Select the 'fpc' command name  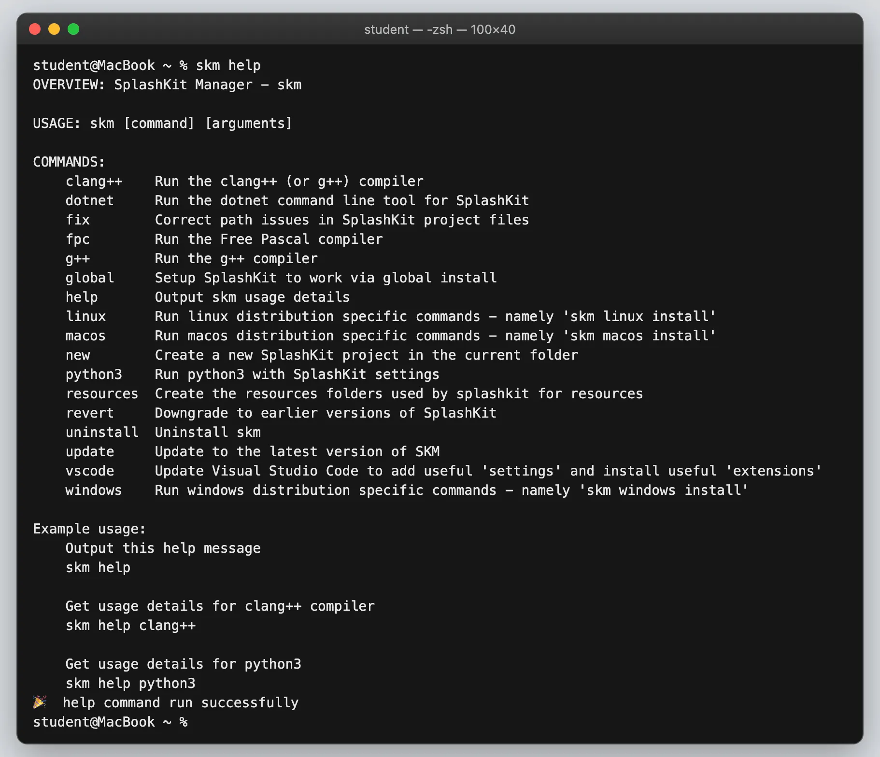click(78, 239)
